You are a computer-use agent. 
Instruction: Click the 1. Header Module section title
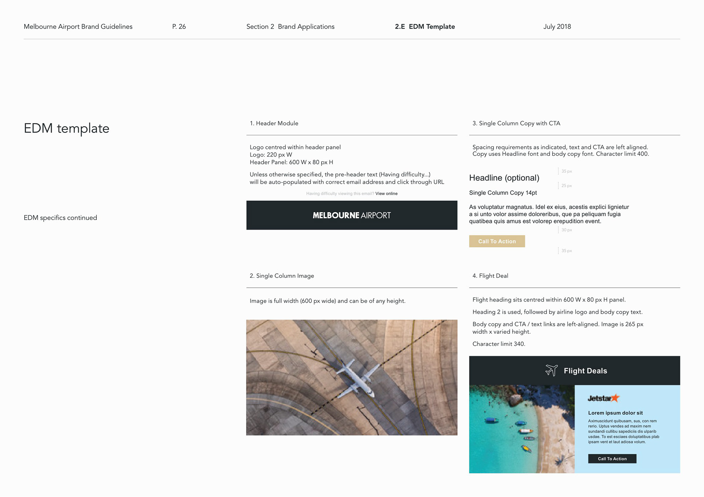[274, 123]
